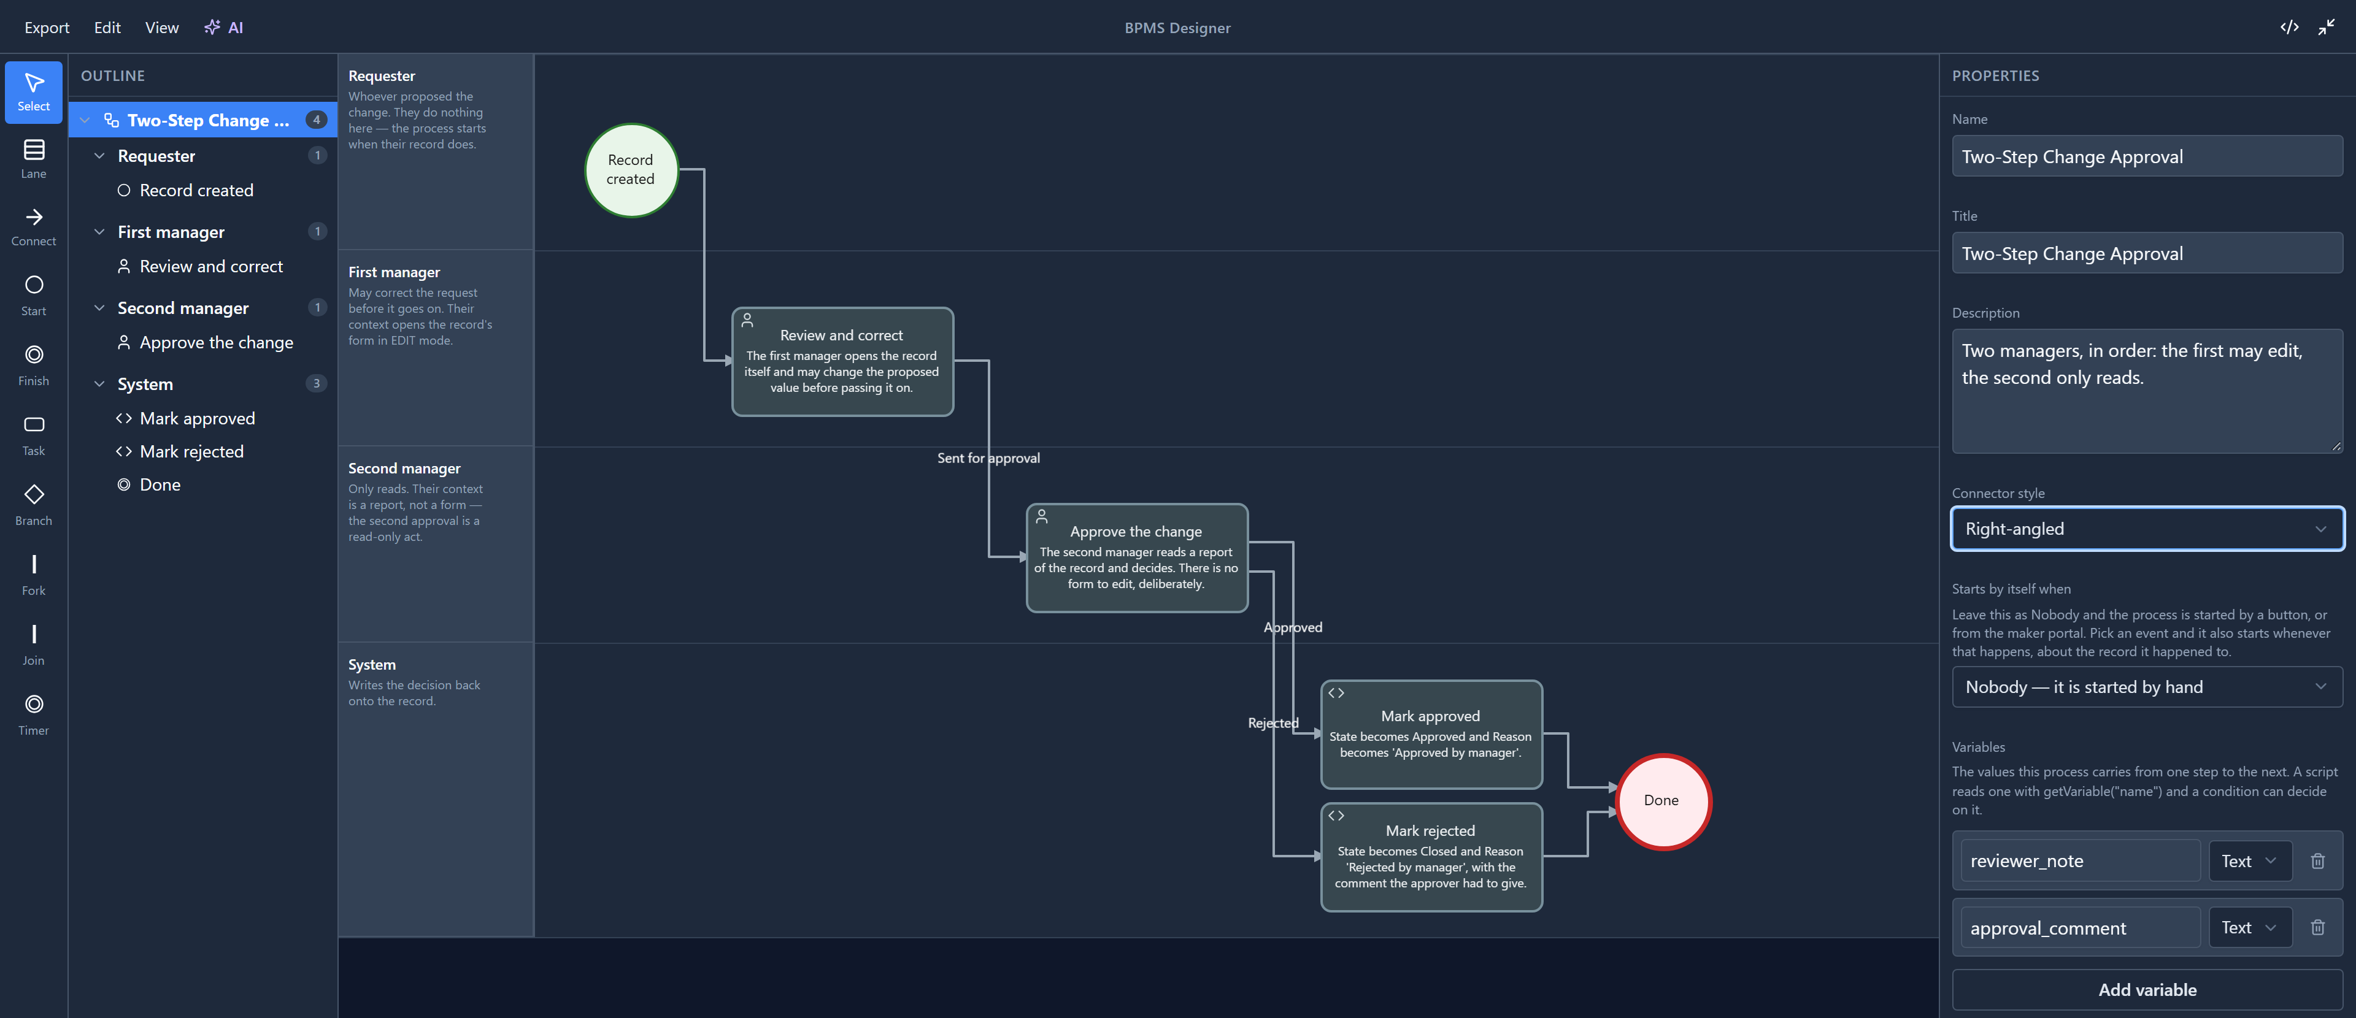Choose the Task tool
Screen dimensions: 2356x1018
click(34, 436)
